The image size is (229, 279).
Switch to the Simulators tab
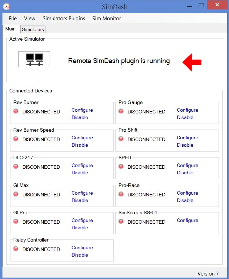pos(33,29)
